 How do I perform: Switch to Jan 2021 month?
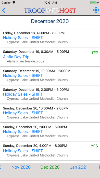click(x=79, y=167)
